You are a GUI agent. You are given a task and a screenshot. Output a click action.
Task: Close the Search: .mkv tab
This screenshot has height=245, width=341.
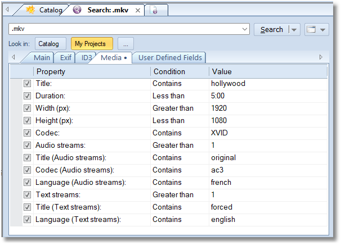(x=138, y=10)
